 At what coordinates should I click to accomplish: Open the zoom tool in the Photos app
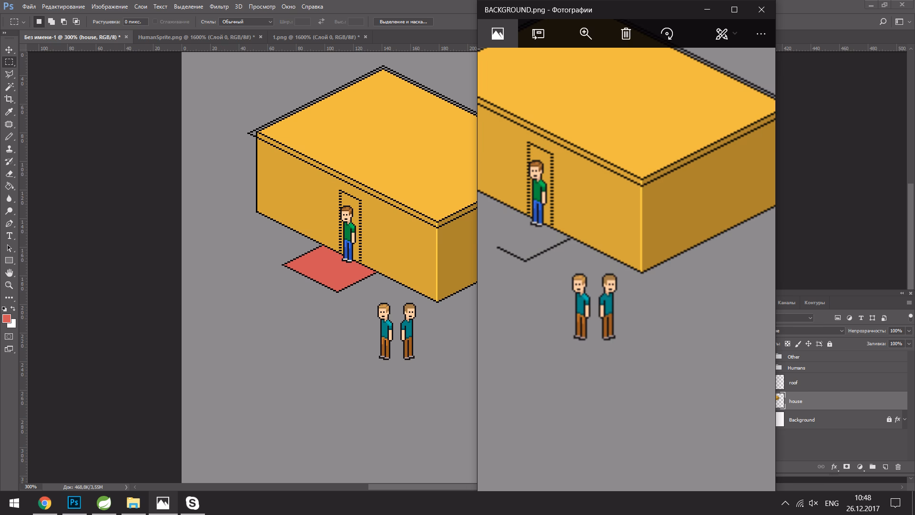[x=585, y=34]
